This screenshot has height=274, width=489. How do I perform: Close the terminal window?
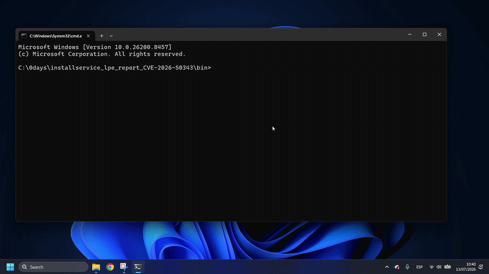[x=439, y=35]
